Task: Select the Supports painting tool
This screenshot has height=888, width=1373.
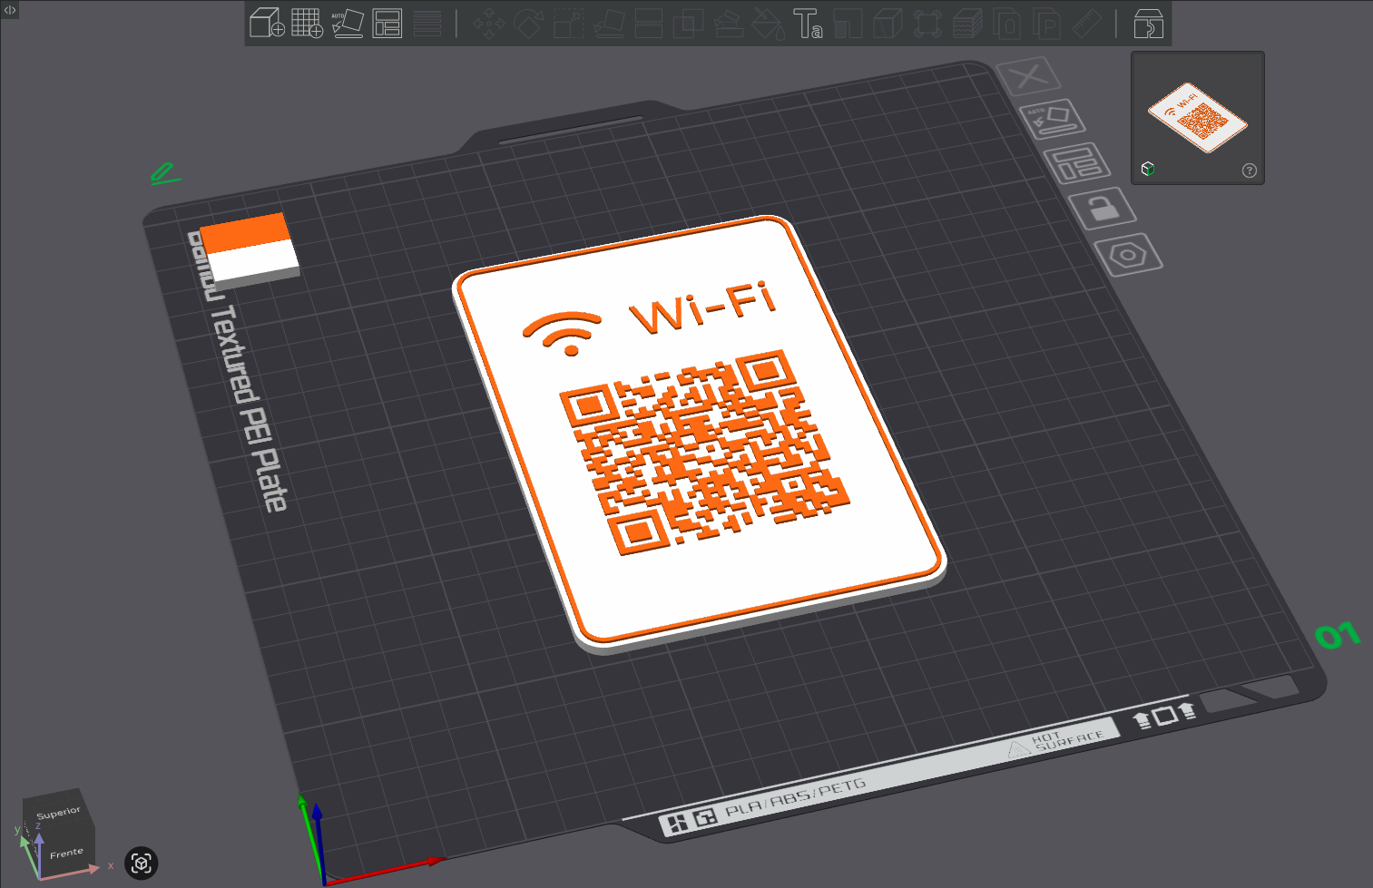Action: coord(729,23)
